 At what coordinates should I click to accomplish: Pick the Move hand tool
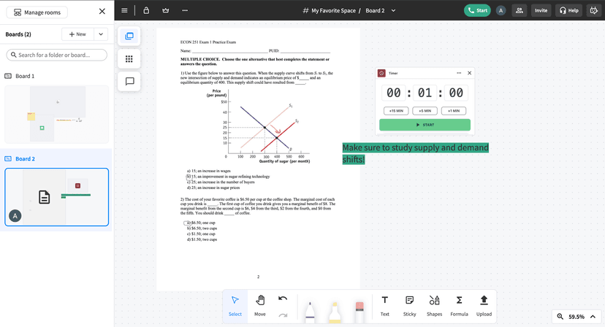(x=260, y=305)
